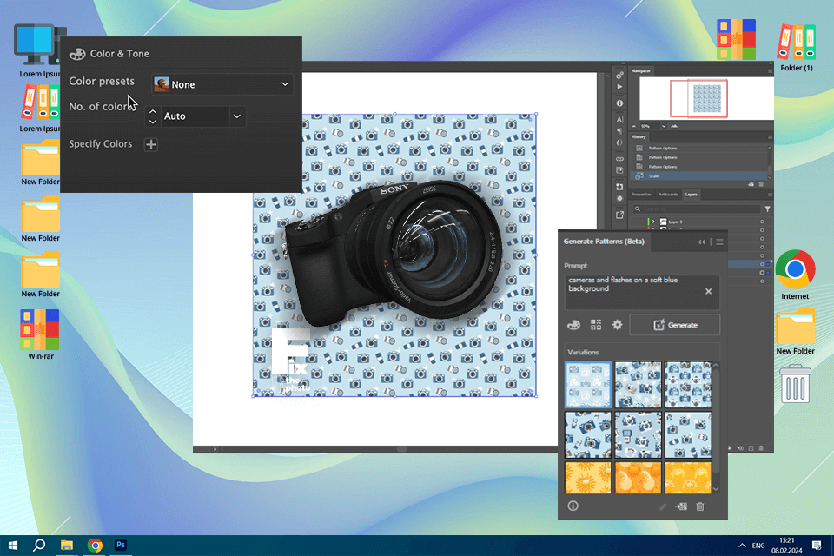Open the Character panel A icon in dock

pyautogui.click(x=619, y=119)
